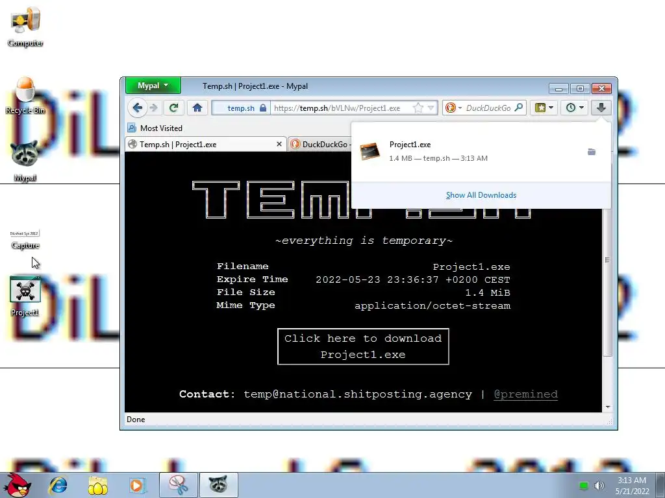This screenshot has width=665, height=498.
Task: Switch to the DuckDuckGo tab
Action: (321, 145)
